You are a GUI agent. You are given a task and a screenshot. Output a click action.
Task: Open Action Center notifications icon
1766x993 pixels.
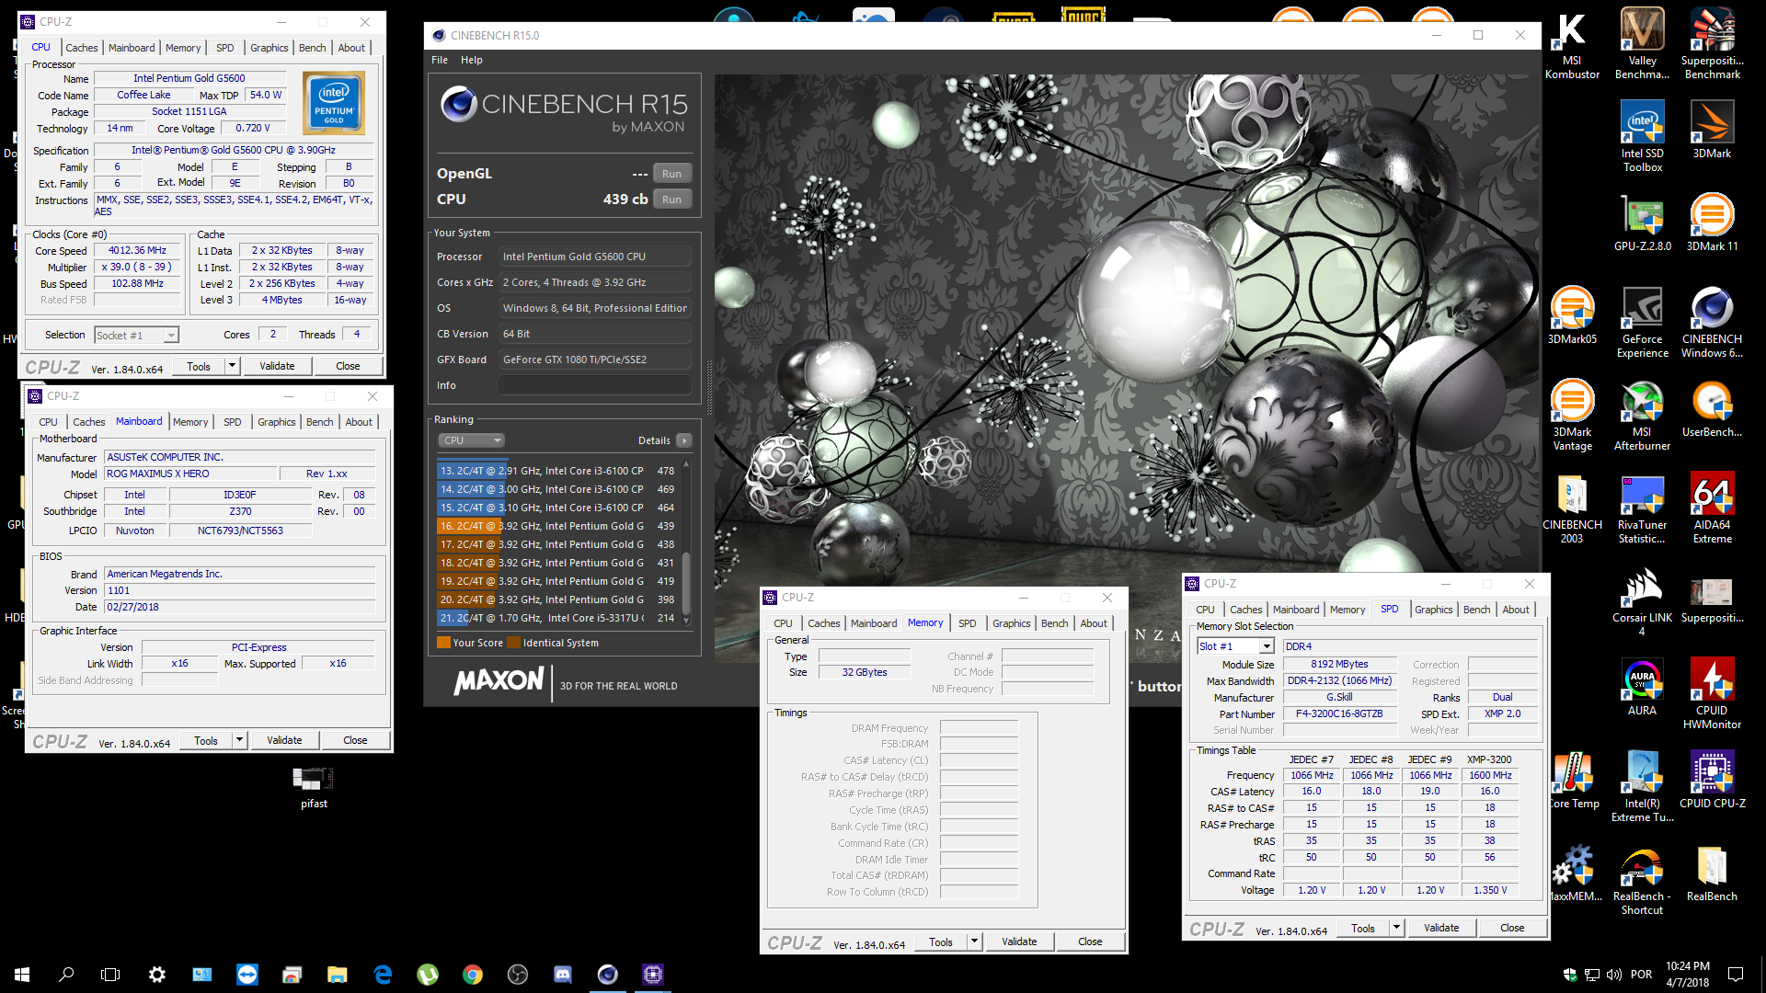pos(1736,975)
